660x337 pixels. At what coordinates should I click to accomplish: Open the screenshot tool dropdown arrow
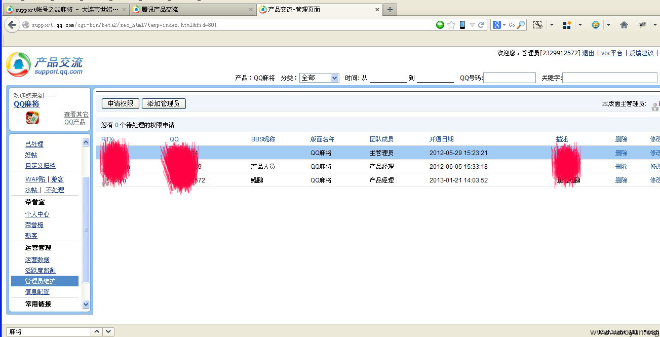552,25
